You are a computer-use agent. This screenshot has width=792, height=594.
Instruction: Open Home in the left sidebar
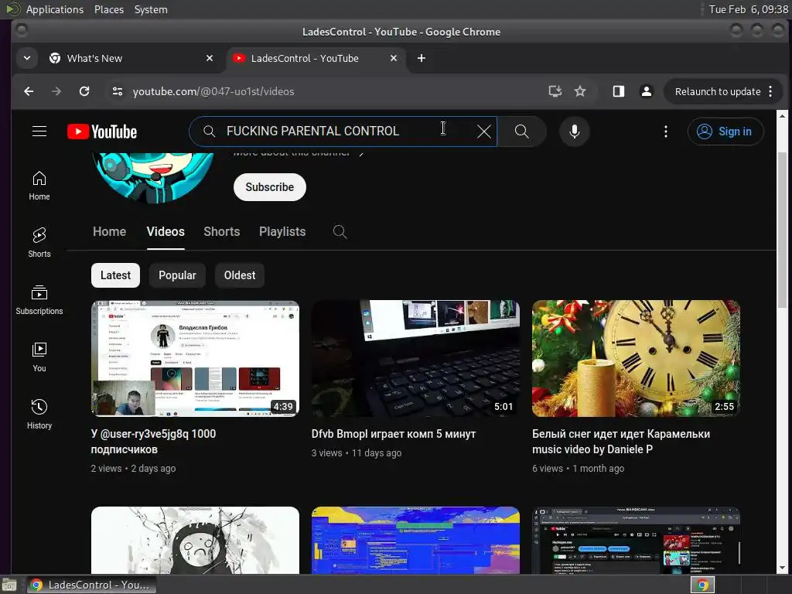[39, 186]
